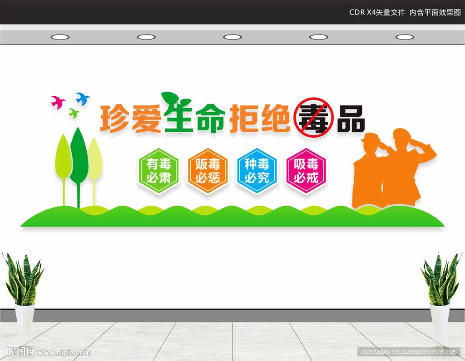Click the blue bird icon
Viewport: 465px width, 361px height.
tap(83, 99)
